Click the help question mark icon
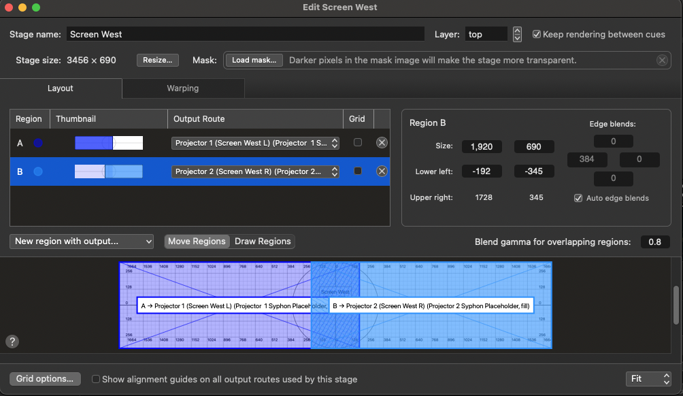 (12, 341)
